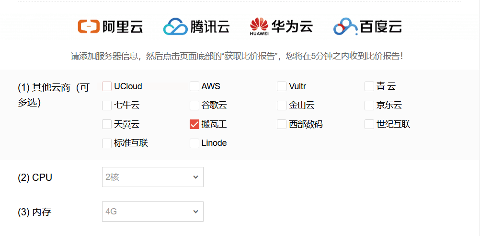Click the Tencent Cloud logo

click(x=196, y=26)
